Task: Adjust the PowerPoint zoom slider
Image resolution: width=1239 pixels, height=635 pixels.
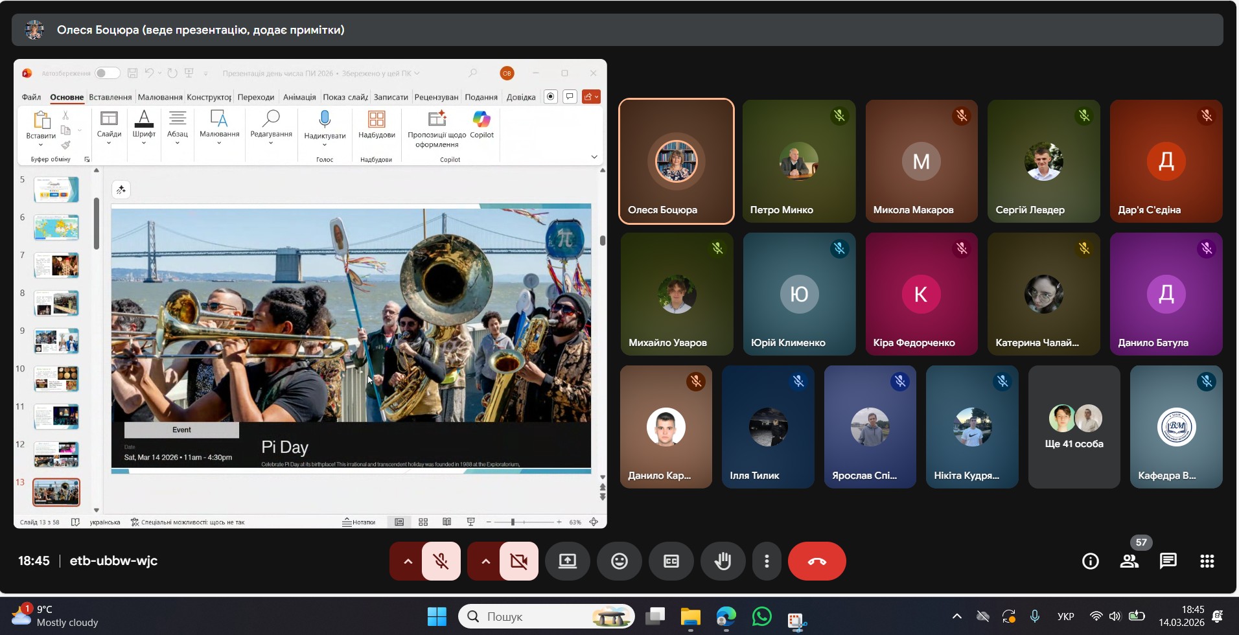Action: 513,522
